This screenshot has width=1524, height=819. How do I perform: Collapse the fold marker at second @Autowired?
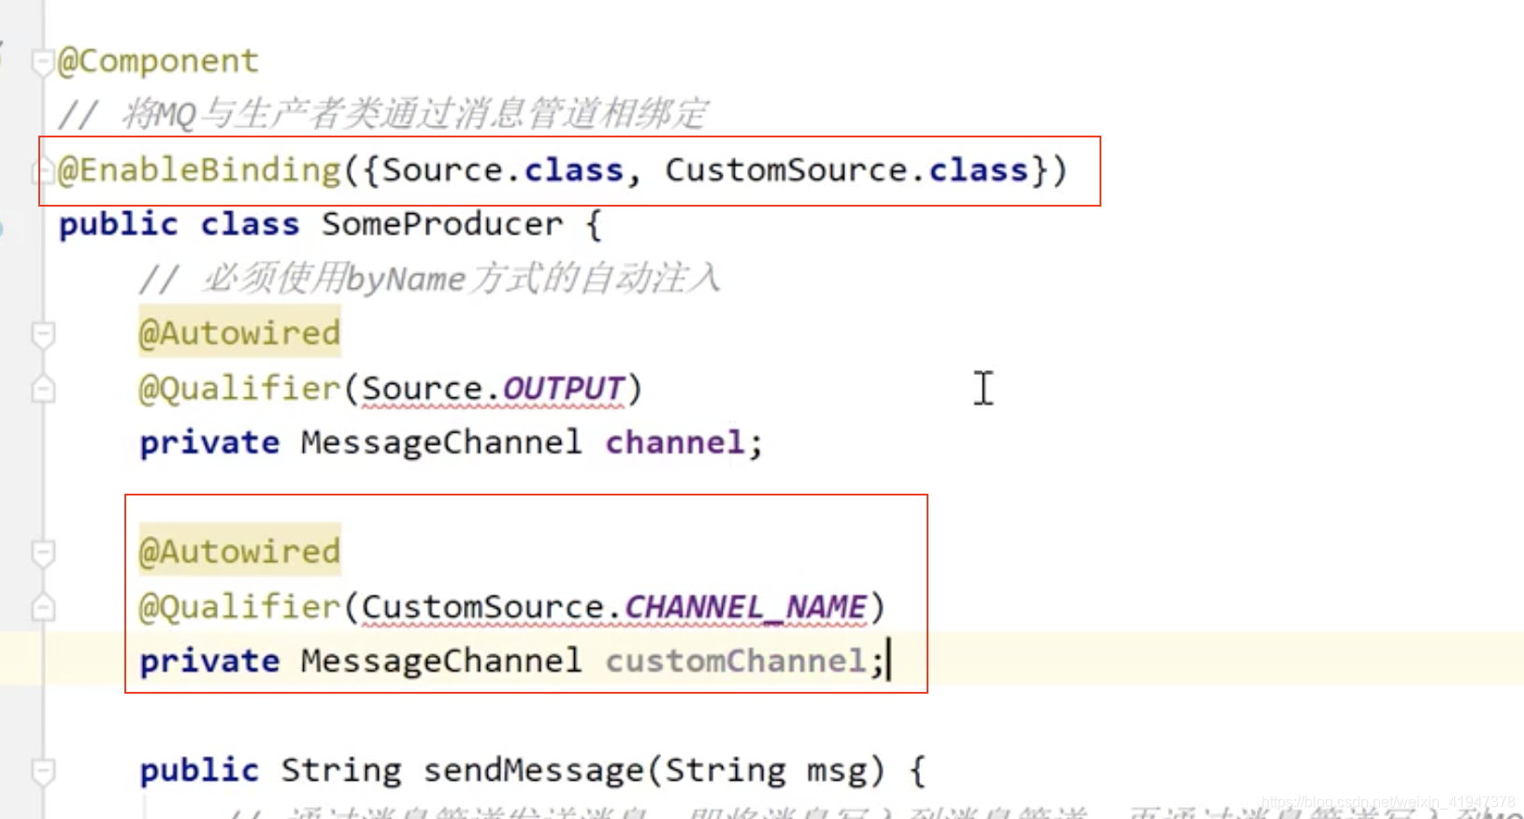click(x=43, y=553)
